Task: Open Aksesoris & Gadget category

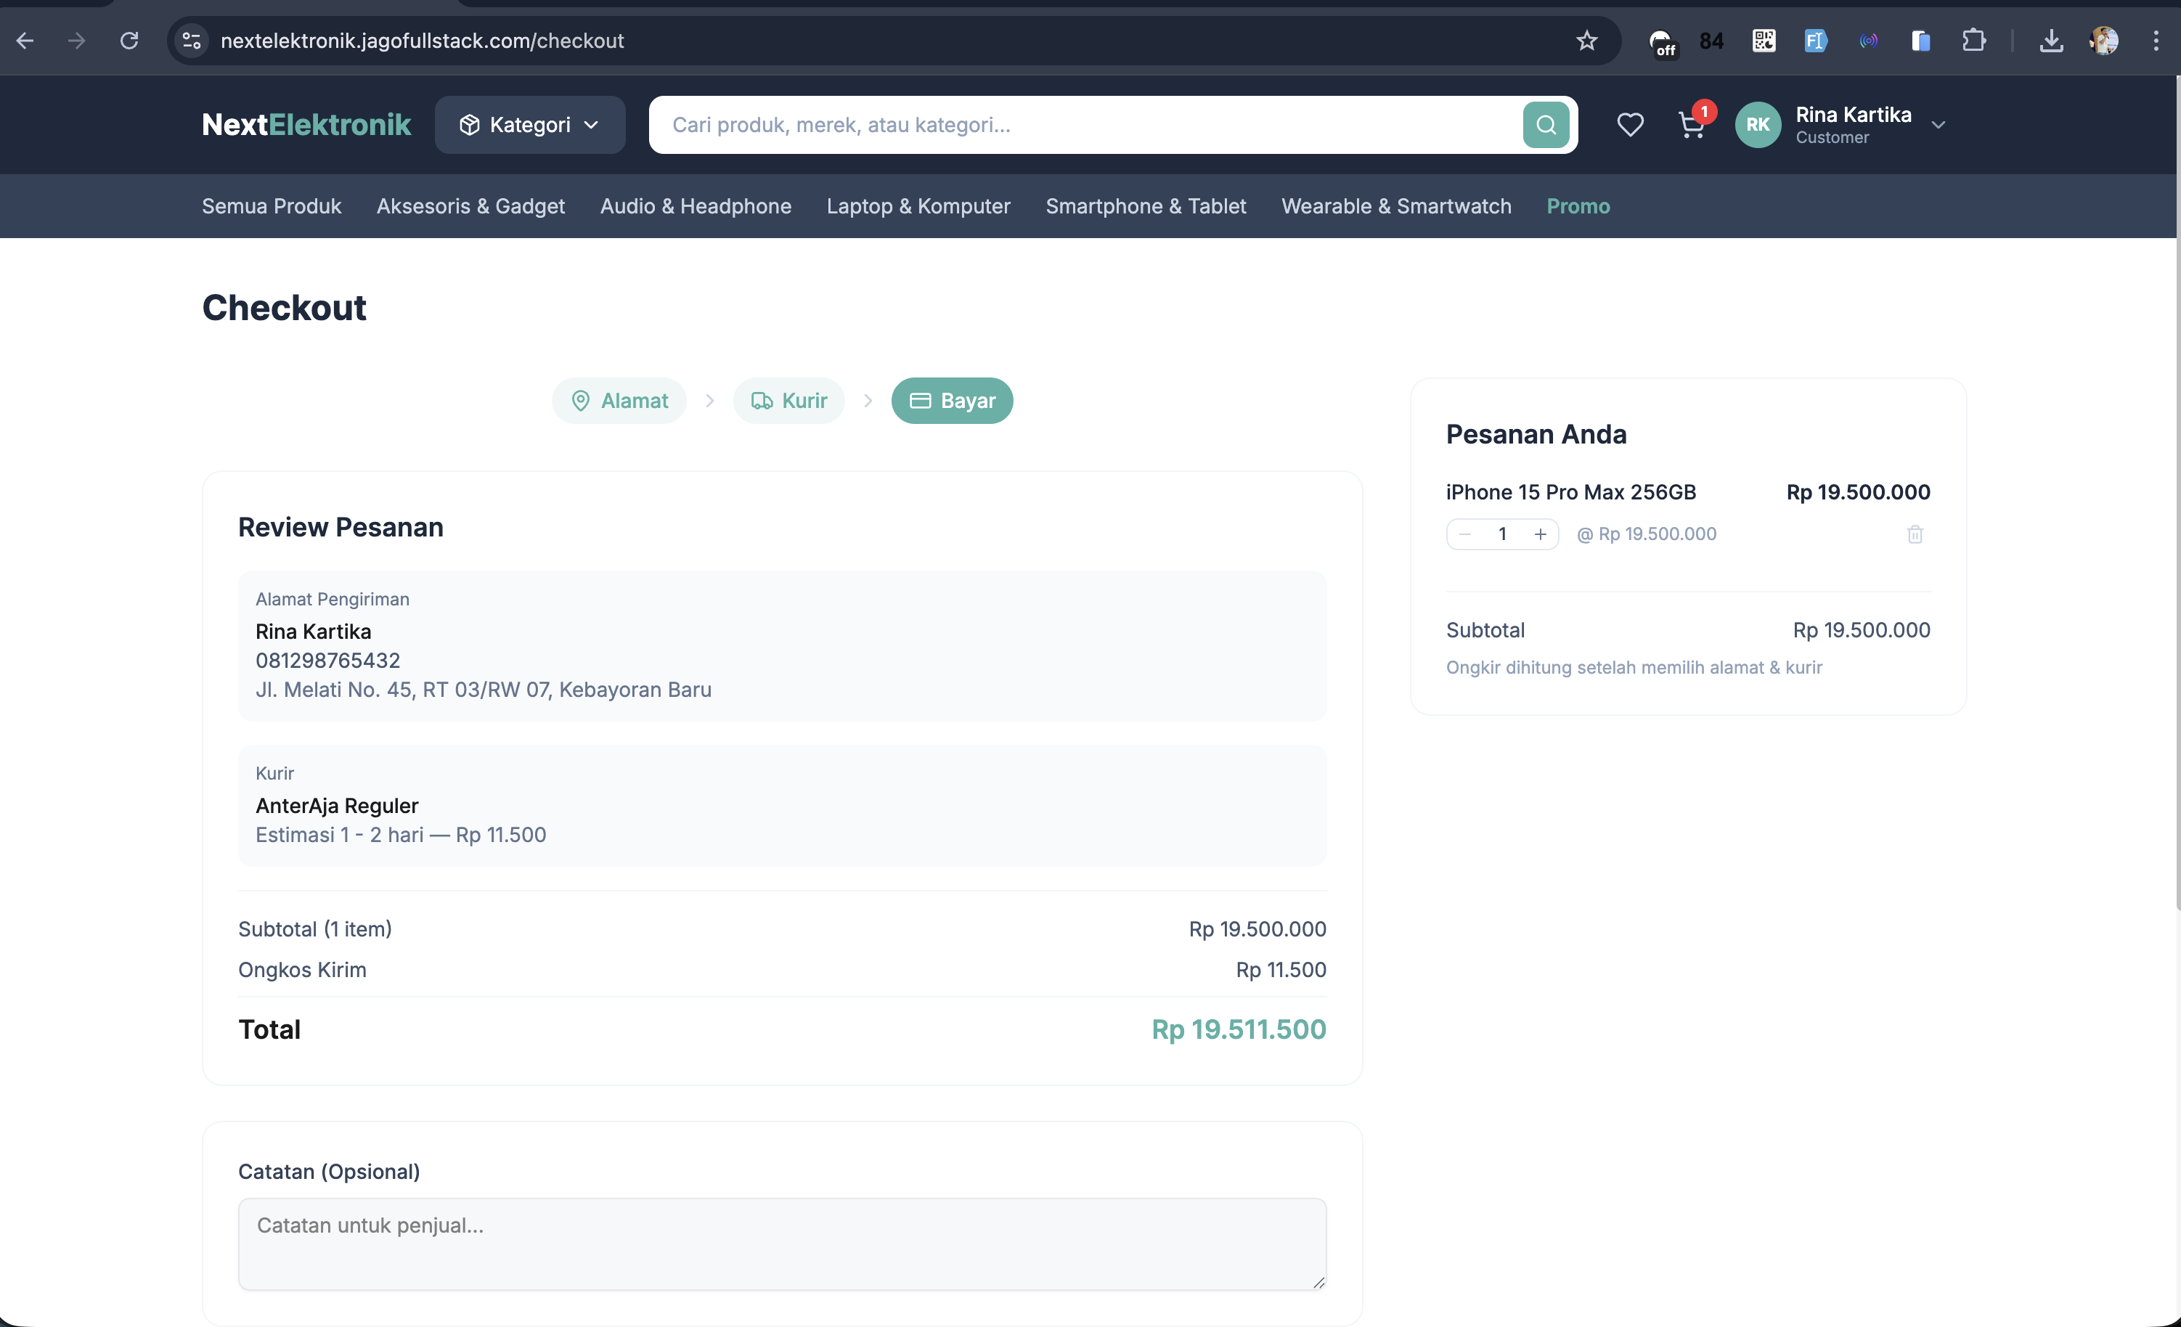Action: 470,206
